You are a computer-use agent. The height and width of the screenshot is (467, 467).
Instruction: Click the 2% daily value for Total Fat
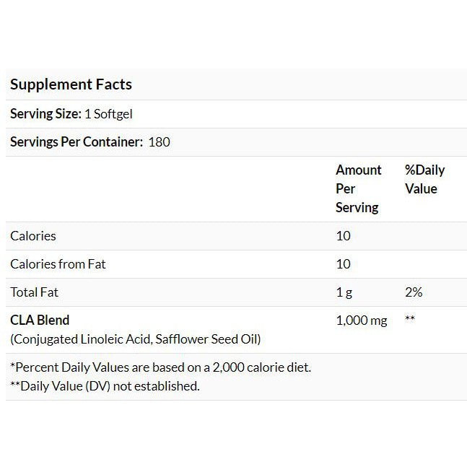click(414, 292)
